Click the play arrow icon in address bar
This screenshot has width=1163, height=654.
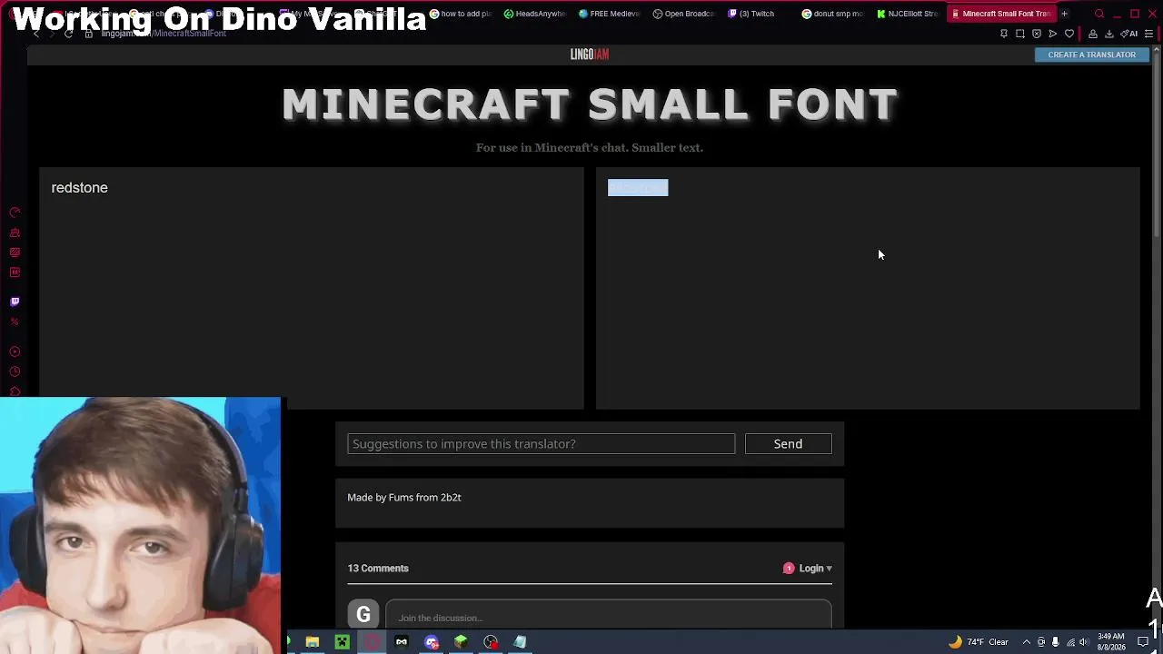[1053, 34]
